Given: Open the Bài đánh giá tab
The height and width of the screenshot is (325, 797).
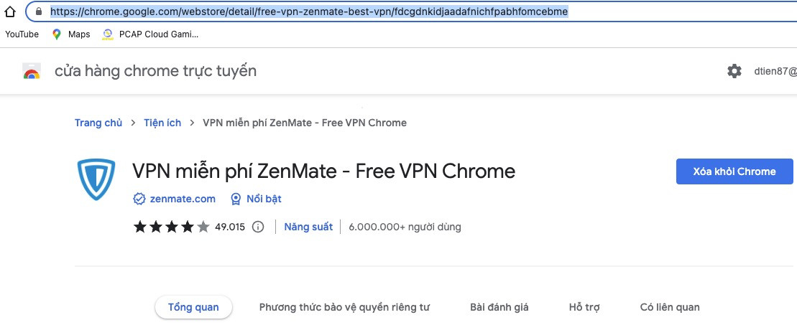Looking at the screenshot, I should [499, 307].
